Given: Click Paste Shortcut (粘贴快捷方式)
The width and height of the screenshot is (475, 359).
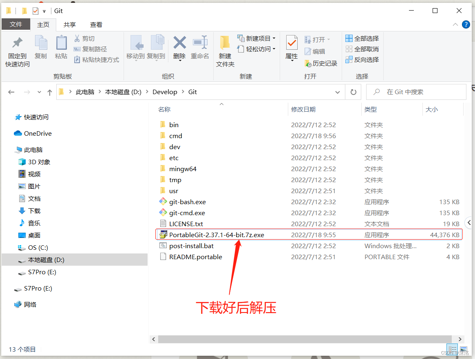Looking at the screenshot, I should tap(97, 59).
